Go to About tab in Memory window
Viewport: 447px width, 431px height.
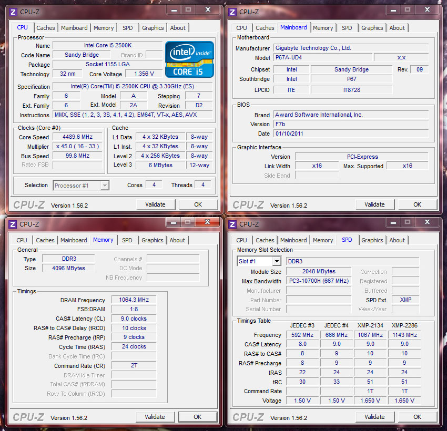pos(177,240)
